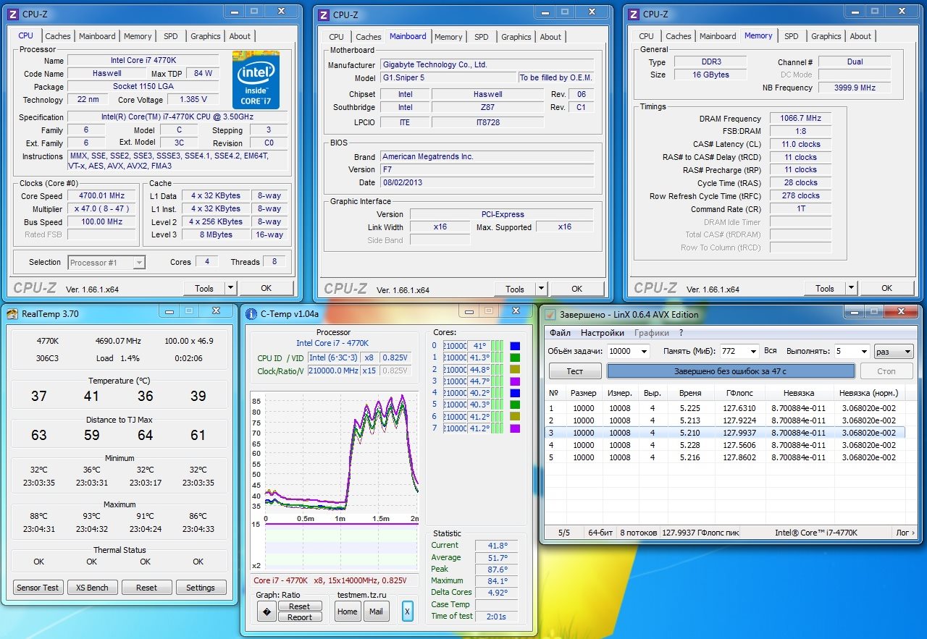Click the Intel Core i7 logo in CPU-Z
The height and width of the screenshot is (639, 927).
(256, 80)
